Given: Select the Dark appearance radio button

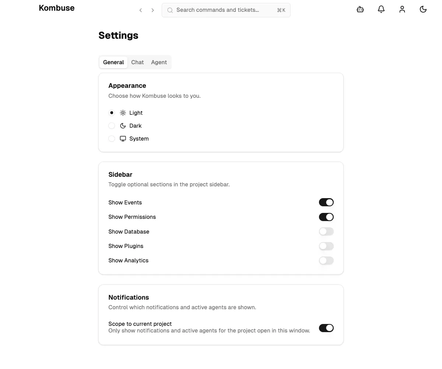Looking at the screenshot, I should [x=112, y=125].
